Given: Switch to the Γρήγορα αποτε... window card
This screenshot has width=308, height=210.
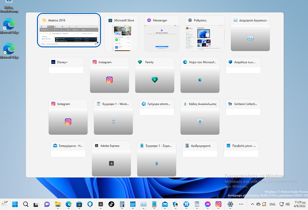Looking at the screenshot, I should tap(157, 107).
